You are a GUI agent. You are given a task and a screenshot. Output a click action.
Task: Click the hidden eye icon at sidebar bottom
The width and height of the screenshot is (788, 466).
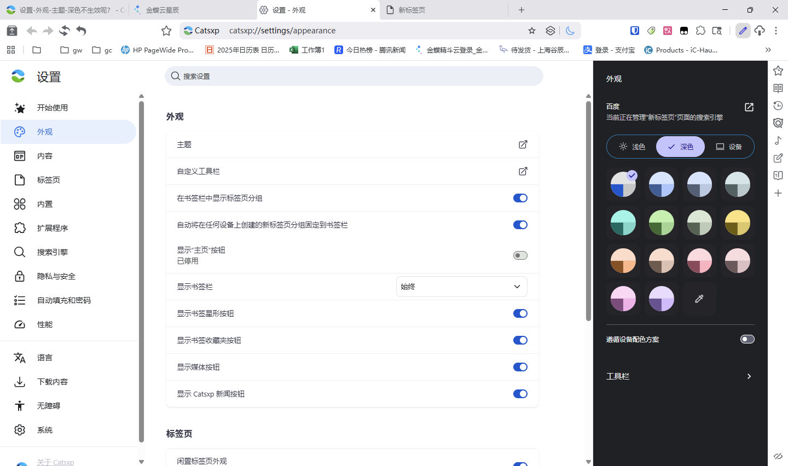tap(778, 456)
